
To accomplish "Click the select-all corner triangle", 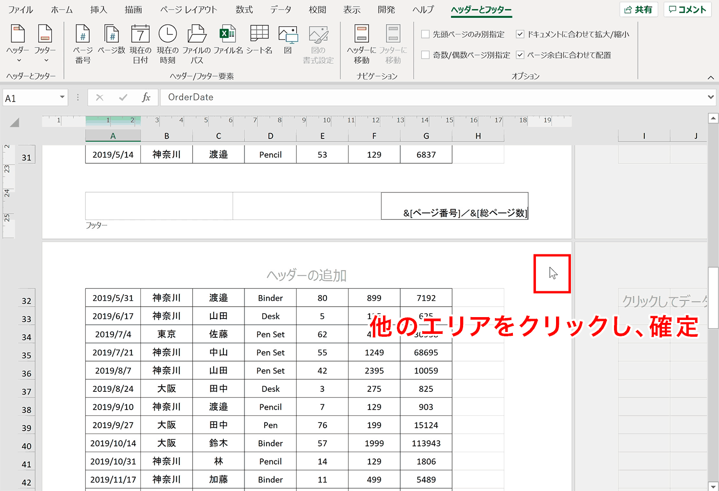I will (x=14, y=122).
